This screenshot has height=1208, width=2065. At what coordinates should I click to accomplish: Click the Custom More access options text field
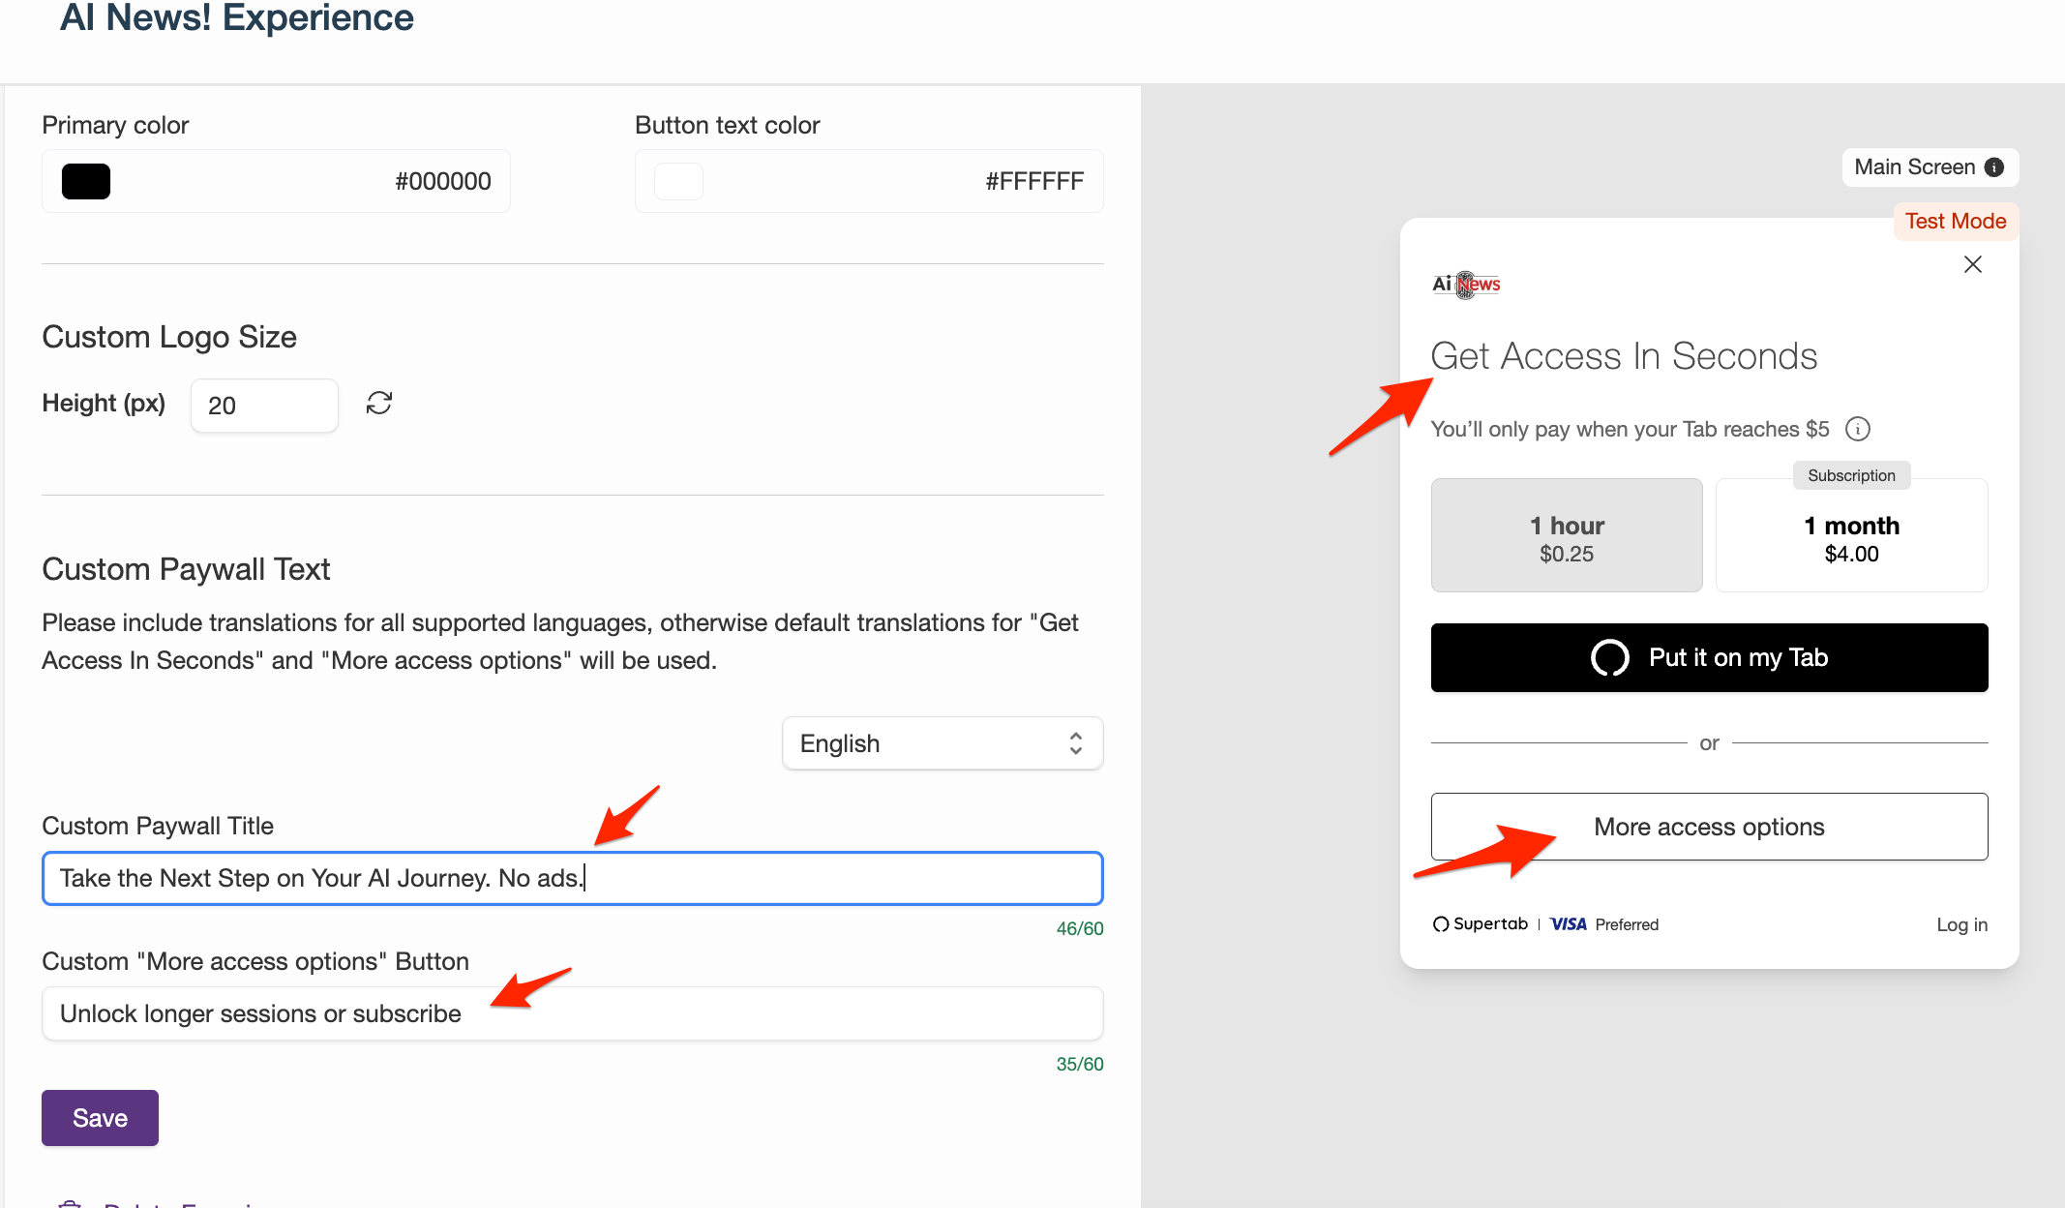[572, 1013]
